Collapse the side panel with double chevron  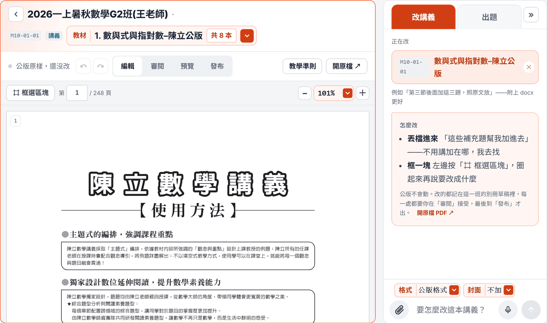pos(531,15)
